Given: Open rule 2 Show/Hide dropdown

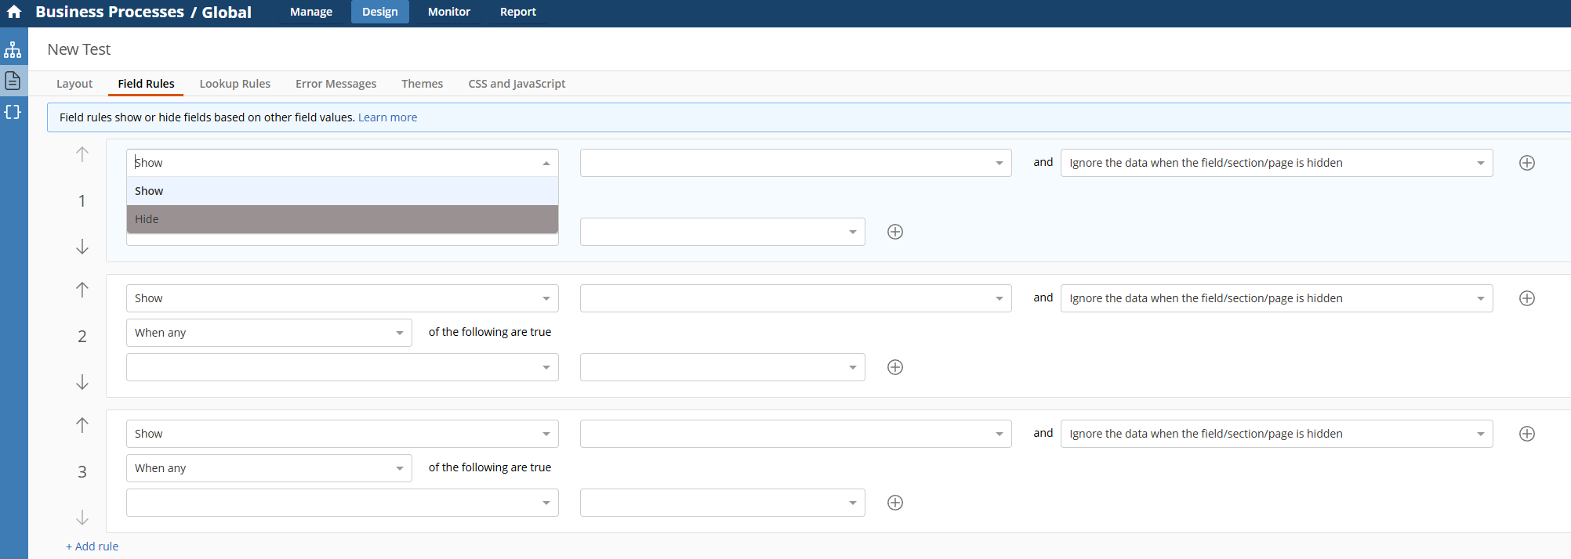Looking at the screenshot, I should tap(342, 298).
